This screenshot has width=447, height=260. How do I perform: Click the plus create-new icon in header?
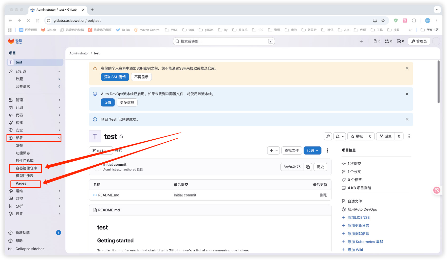tap(361, 41)
